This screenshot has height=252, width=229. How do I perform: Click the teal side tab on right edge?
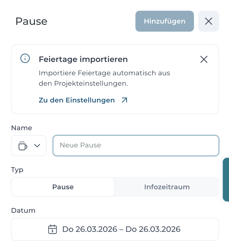tap(226, 180)
